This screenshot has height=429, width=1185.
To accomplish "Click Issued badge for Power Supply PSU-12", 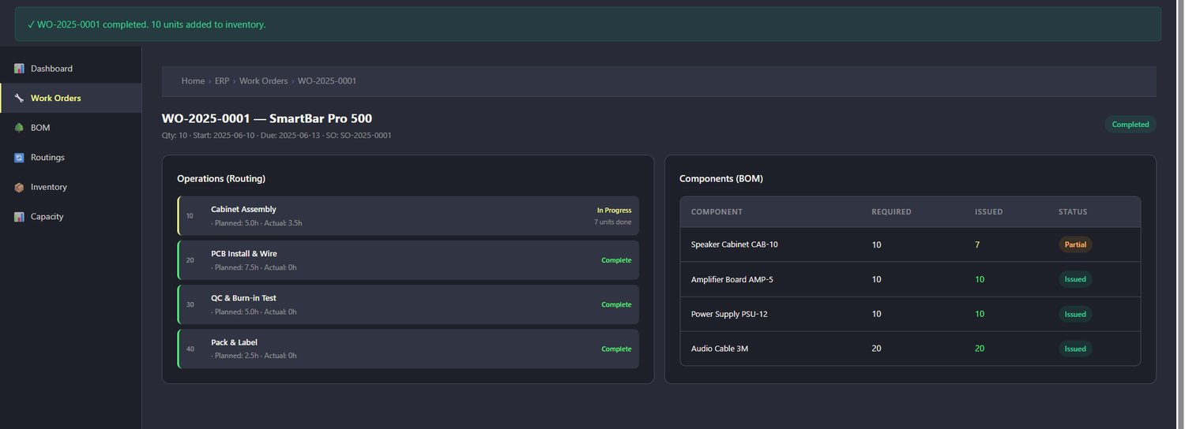I will tap(1075, 314).
